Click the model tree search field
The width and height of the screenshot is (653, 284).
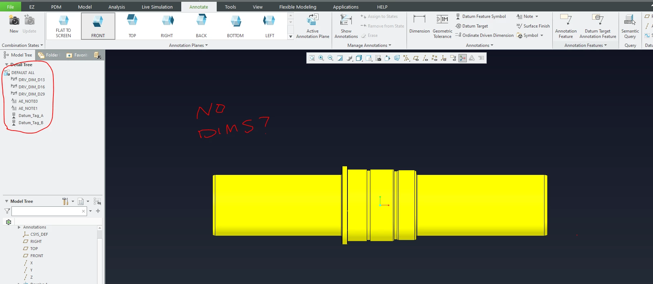pyautogui.click(x=49, y=211)
